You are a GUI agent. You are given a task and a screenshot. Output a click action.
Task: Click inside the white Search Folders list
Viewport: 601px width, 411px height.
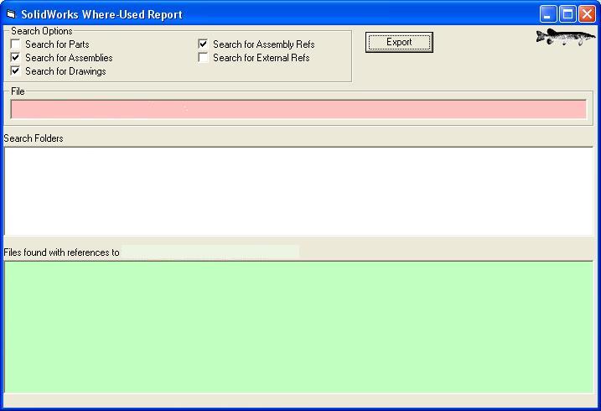(298, 191)
